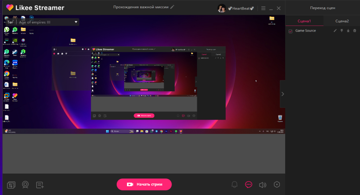Open the webcam source icon
The height and width of the screenshot is (195, 360).
[x=25, y=185]
